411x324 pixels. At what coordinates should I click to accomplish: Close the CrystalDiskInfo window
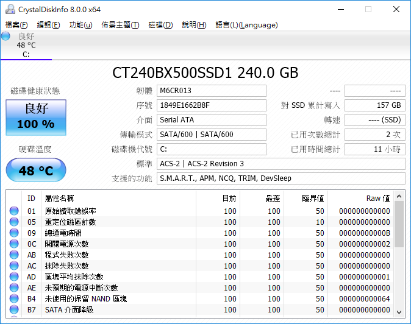396,9
